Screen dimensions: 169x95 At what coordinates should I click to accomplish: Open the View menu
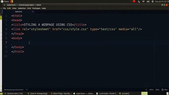coord(14,8)
